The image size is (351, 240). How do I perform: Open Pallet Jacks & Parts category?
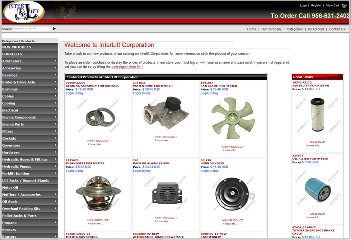(x=29, y=216)
